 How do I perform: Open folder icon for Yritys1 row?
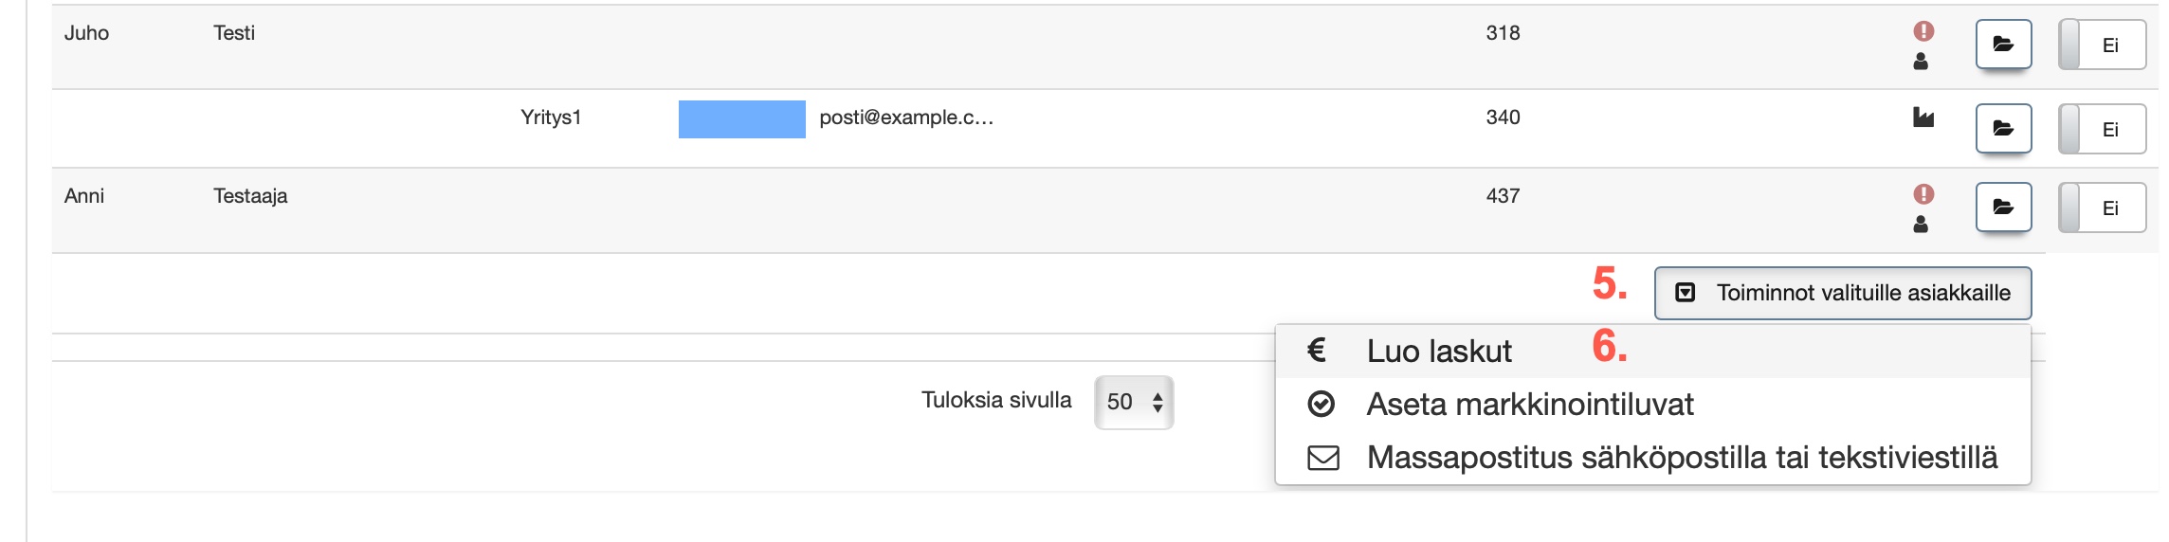(x=2003, y=128)
